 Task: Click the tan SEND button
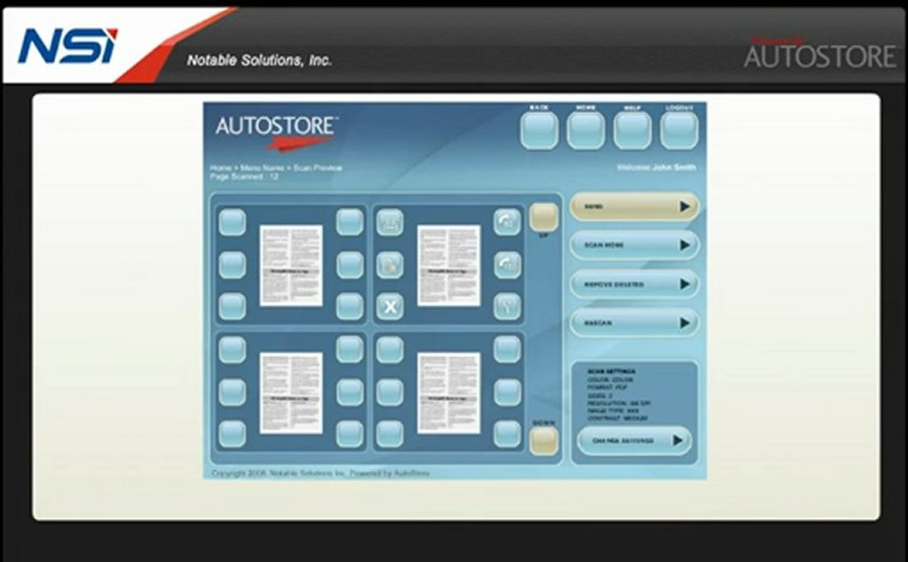[635, 206]
